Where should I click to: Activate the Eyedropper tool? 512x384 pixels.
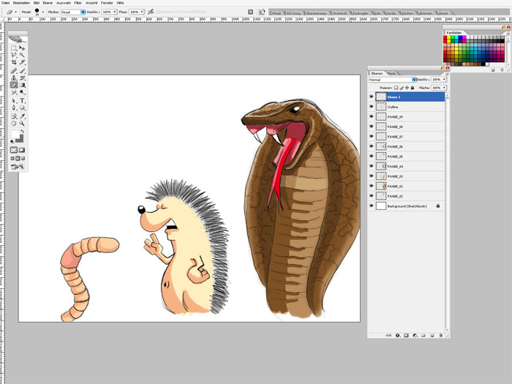tap(23, 116)
